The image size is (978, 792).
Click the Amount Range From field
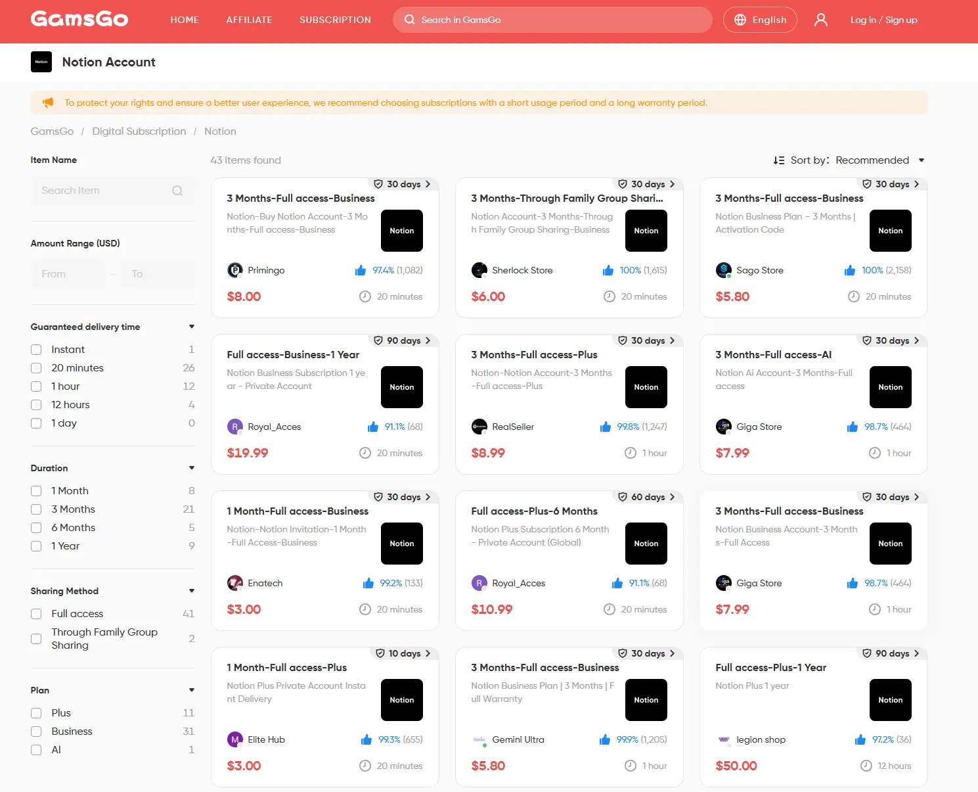[x=68, y=274]
